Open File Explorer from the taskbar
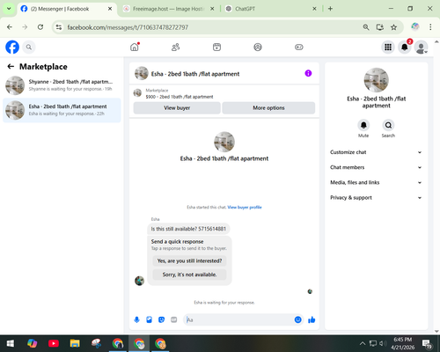 pos(75,343)
